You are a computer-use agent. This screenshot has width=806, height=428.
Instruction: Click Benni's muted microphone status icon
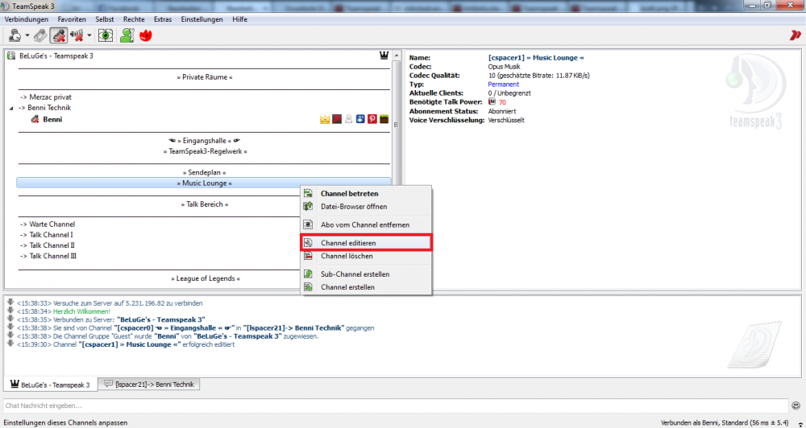(35, 120)
